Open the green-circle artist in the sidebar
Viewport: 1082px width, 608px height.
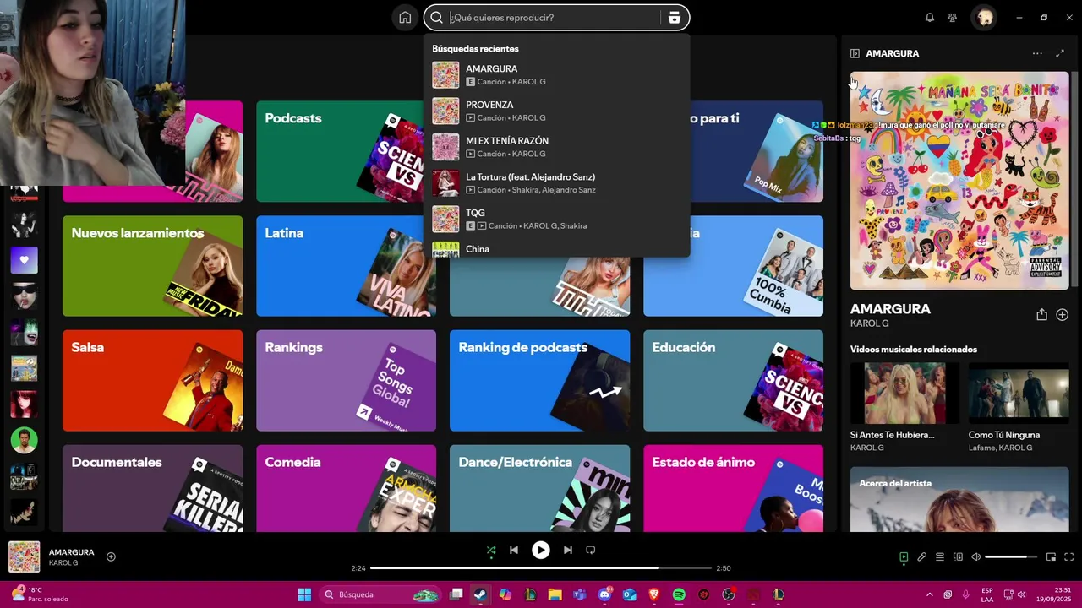(24, 440)
